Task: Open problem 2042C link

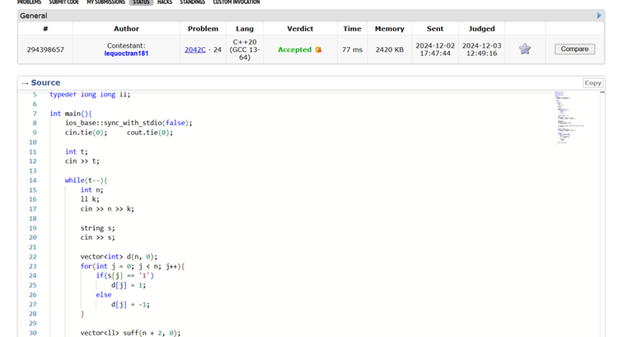Action: point(195,49)
